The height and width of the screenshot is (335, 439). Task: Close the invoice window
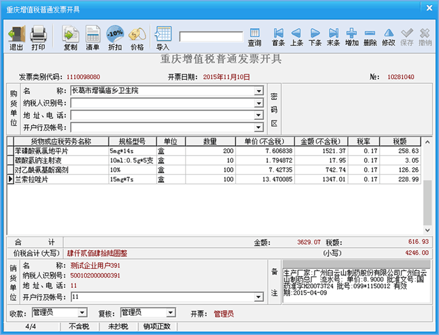tap(429, 8)
